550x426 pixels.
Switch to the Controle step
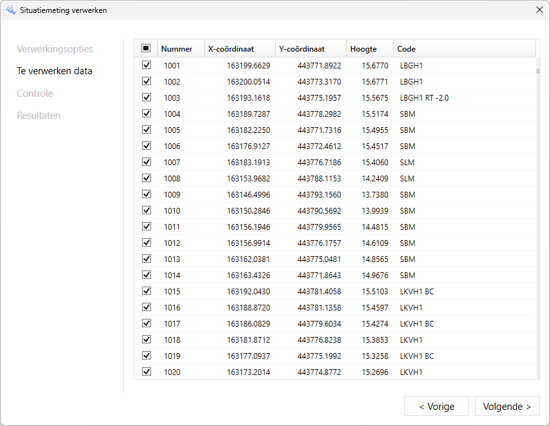pyautogui.click(x=35, y=94)
